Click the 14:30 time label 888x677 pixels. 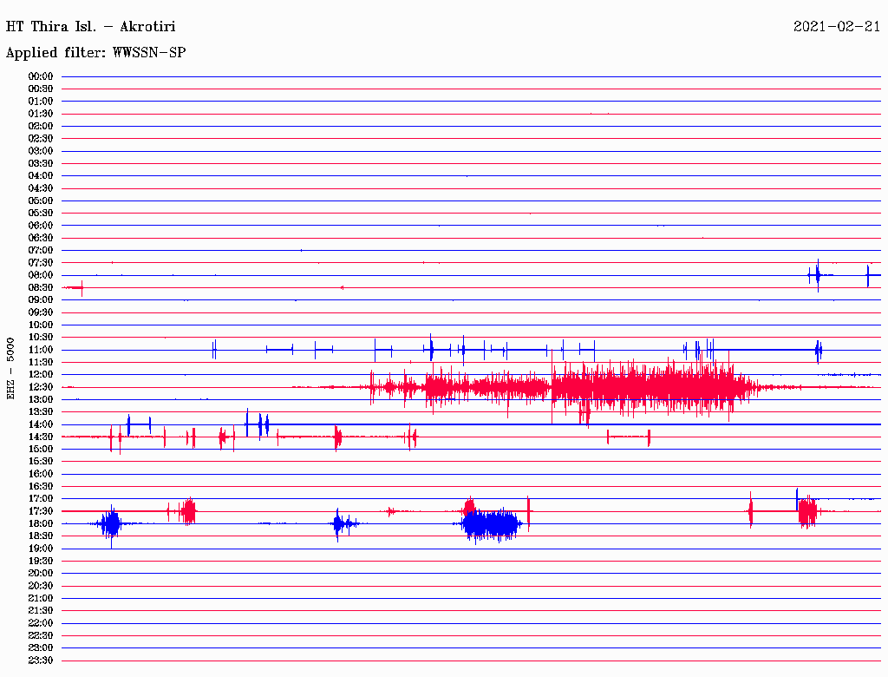tap(41, 437)
